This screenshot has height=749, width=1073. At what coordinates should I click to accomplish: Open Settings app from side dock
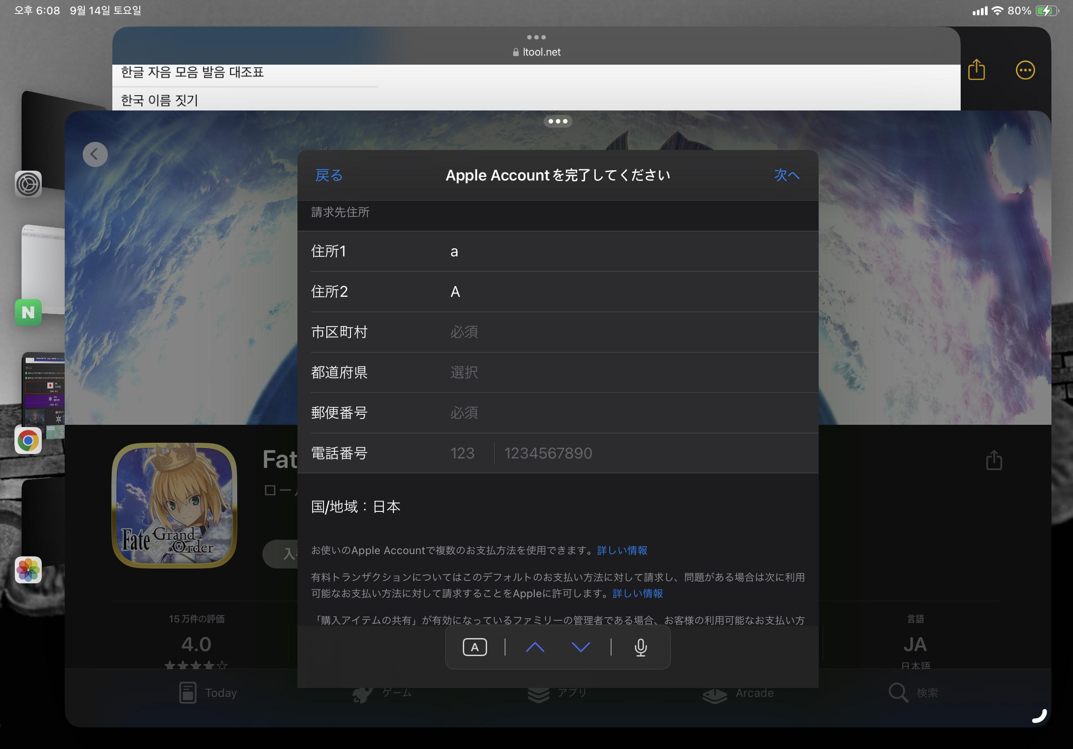(x=28, y=184)
